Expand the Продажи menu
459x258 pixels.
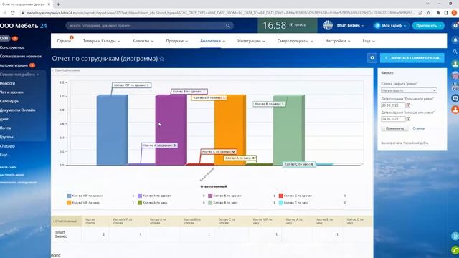[x=177, y=41]
